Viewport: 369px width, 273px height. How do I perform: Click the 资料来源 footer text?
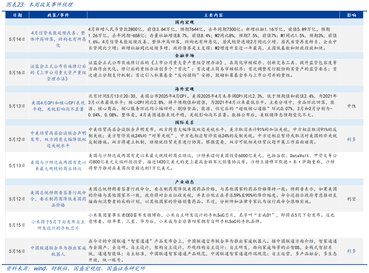pos(76,268)
